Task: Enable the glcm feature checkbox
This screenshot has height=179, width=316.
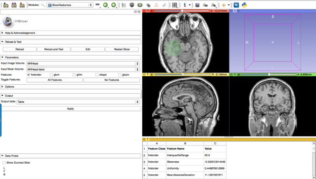Action: 51,75
